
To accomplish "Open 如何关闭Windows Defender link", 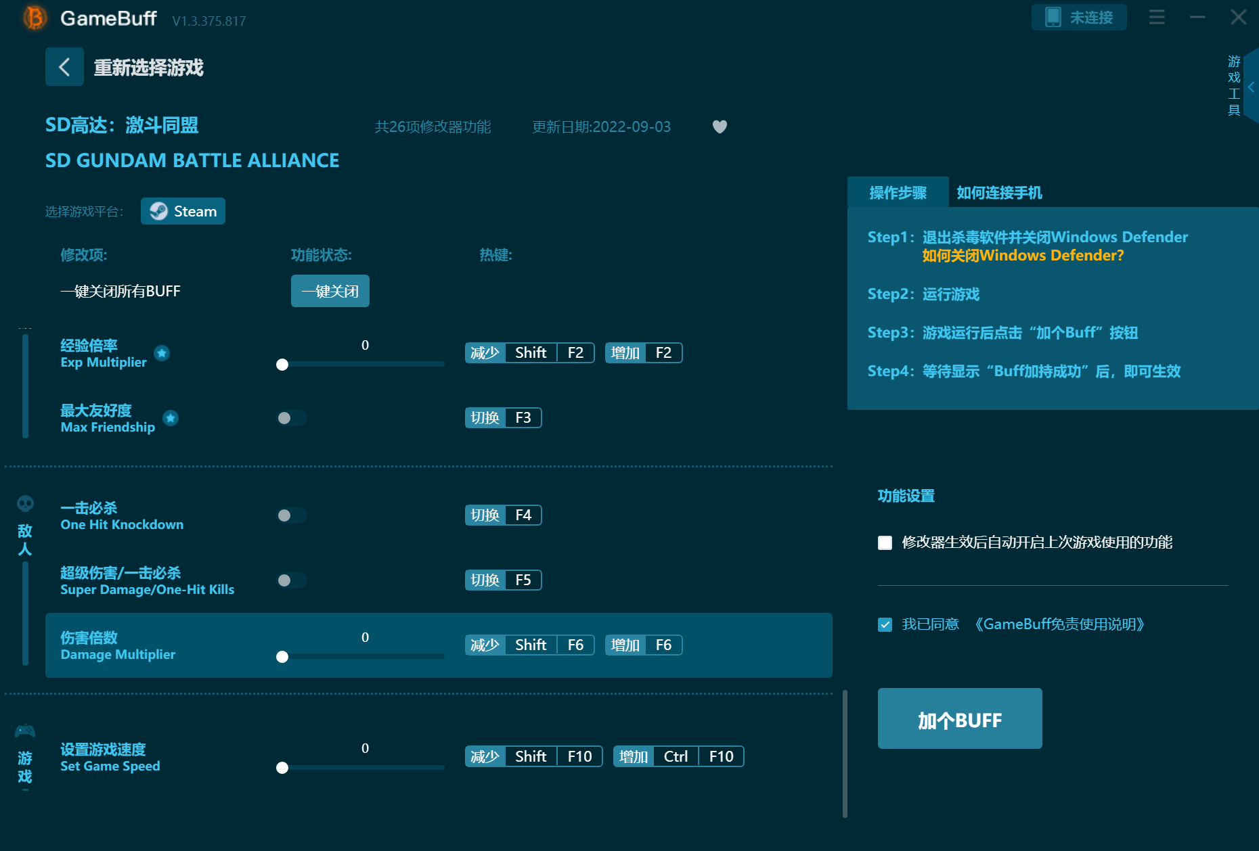I will (x=1023, y=256).
